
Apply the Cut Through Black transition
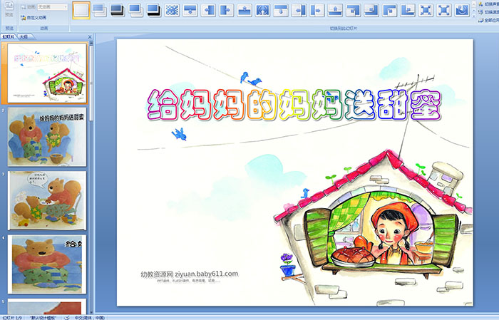tap(154, 10)
